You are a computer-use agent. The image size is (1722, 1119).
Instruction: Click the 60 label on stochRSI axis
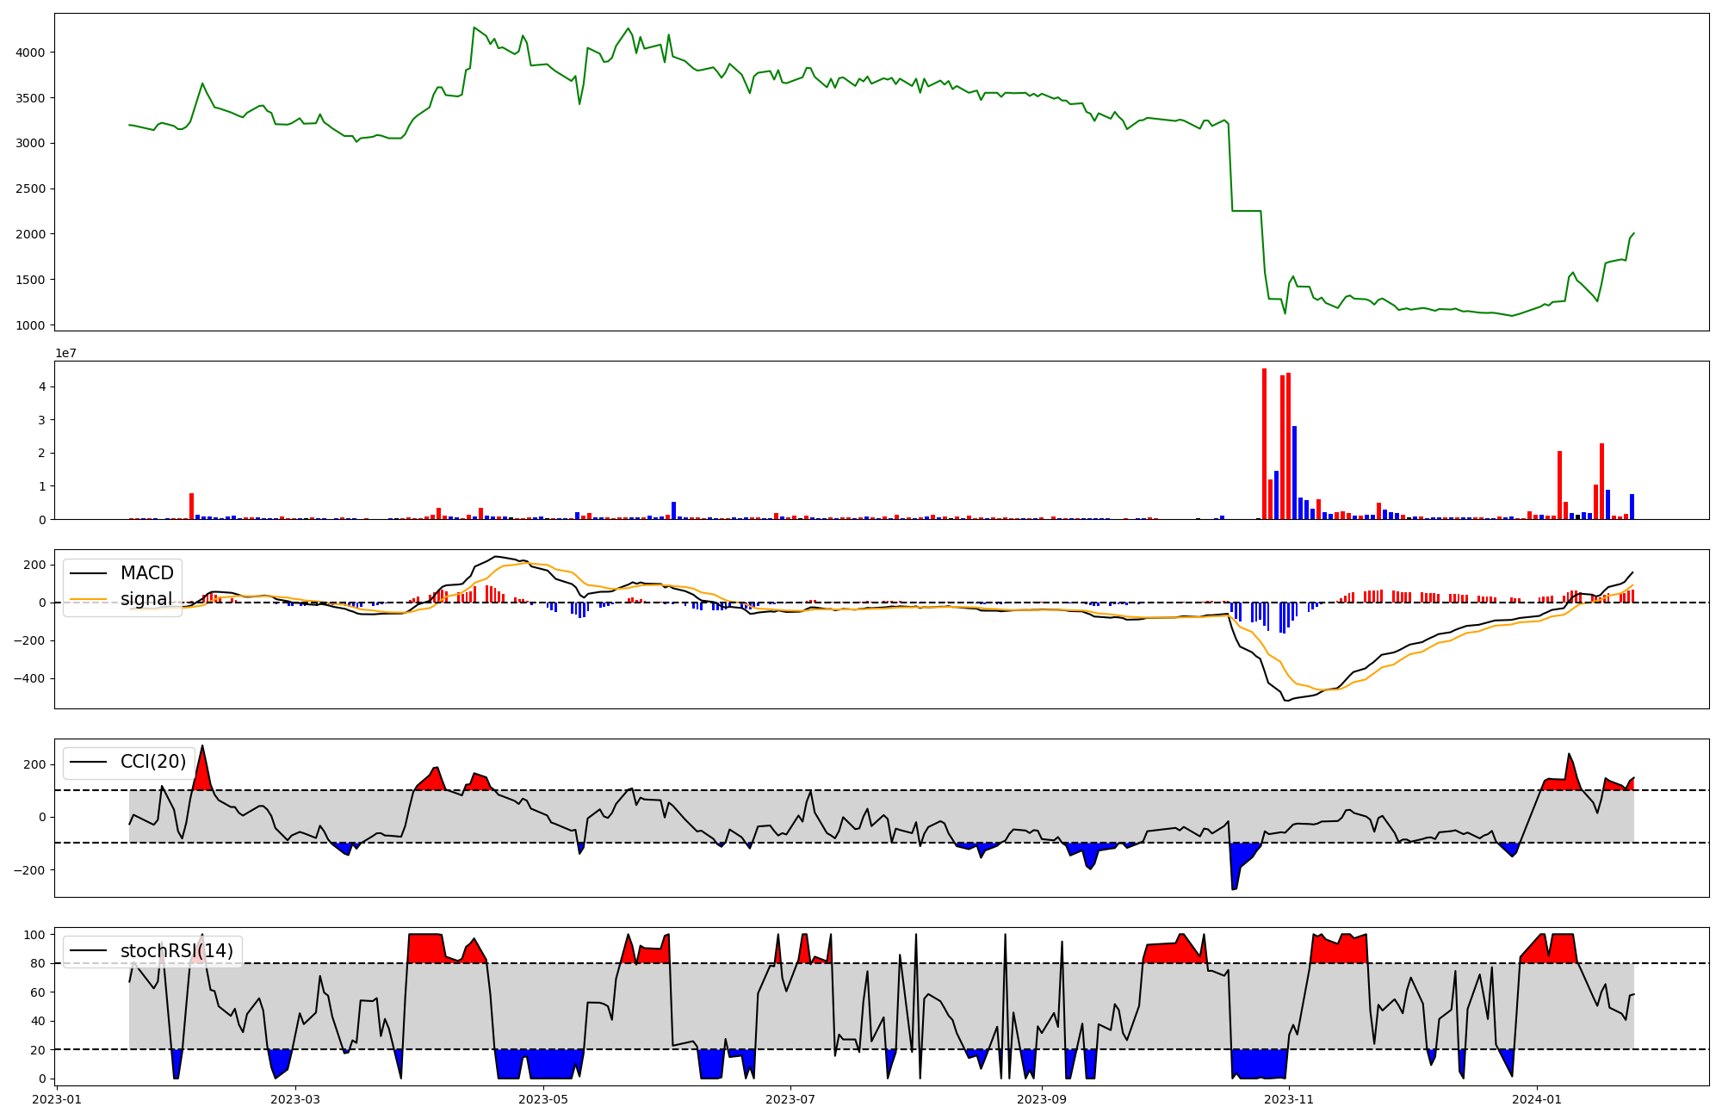pyautogui.click(x=39, y=992)
